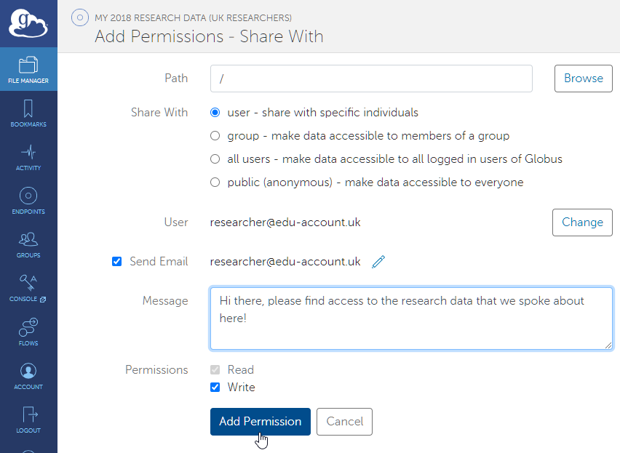Choose public (anonymous) sharing option
Image resolution: width=620 pixels, height=453 pixels.
215,183
